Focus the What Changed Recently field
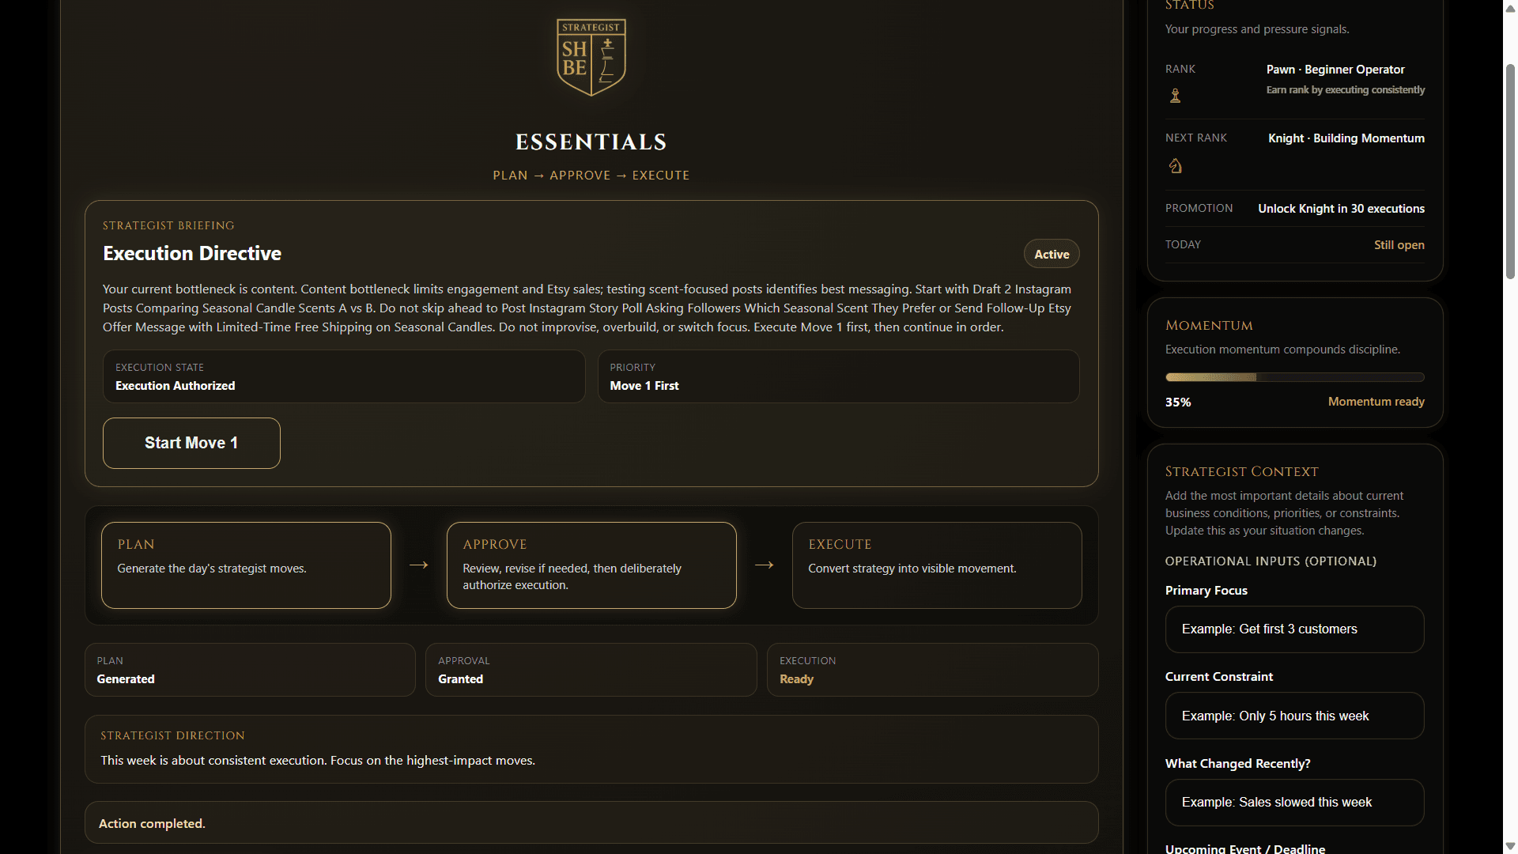 1294,803
